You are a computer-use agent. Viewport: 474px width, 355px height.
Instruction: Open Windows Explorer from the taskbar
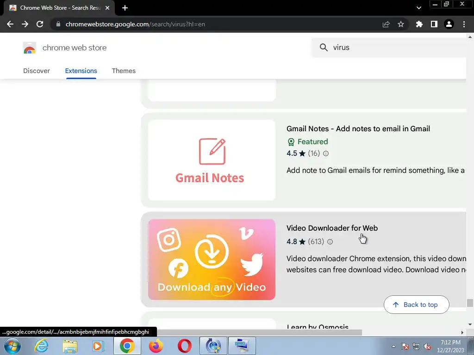coord(70,346)
